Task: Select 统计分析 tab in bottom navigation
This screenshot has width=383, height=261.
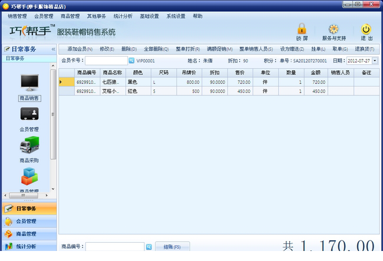Action: (29, 246)
